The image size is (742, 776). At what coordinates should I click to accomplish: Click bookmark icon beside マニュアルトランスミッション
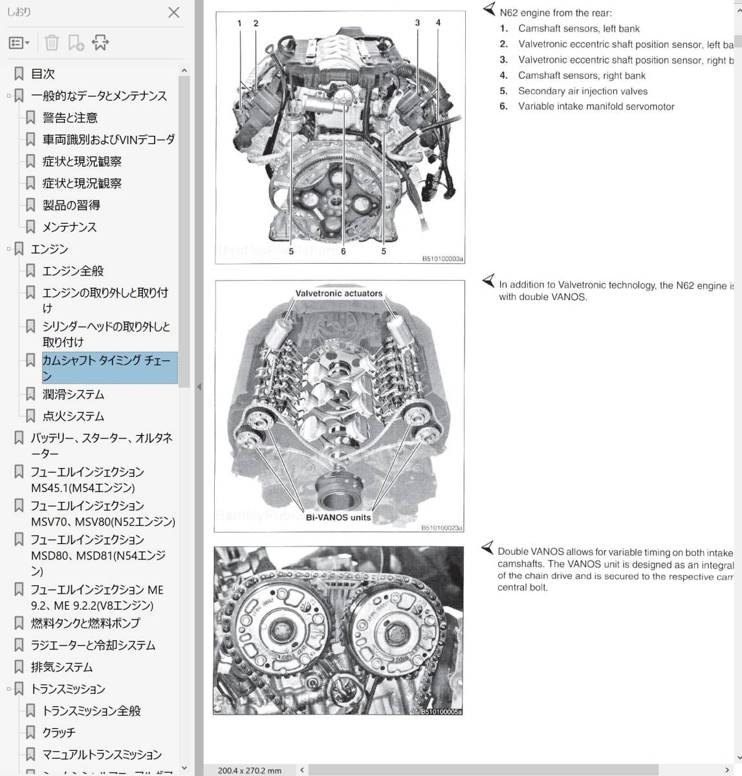click(30, 755)
